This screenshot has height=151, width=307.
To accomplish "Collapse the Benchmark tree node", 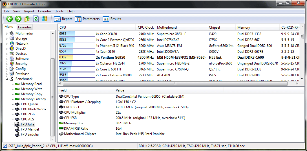I will [7, 79].
